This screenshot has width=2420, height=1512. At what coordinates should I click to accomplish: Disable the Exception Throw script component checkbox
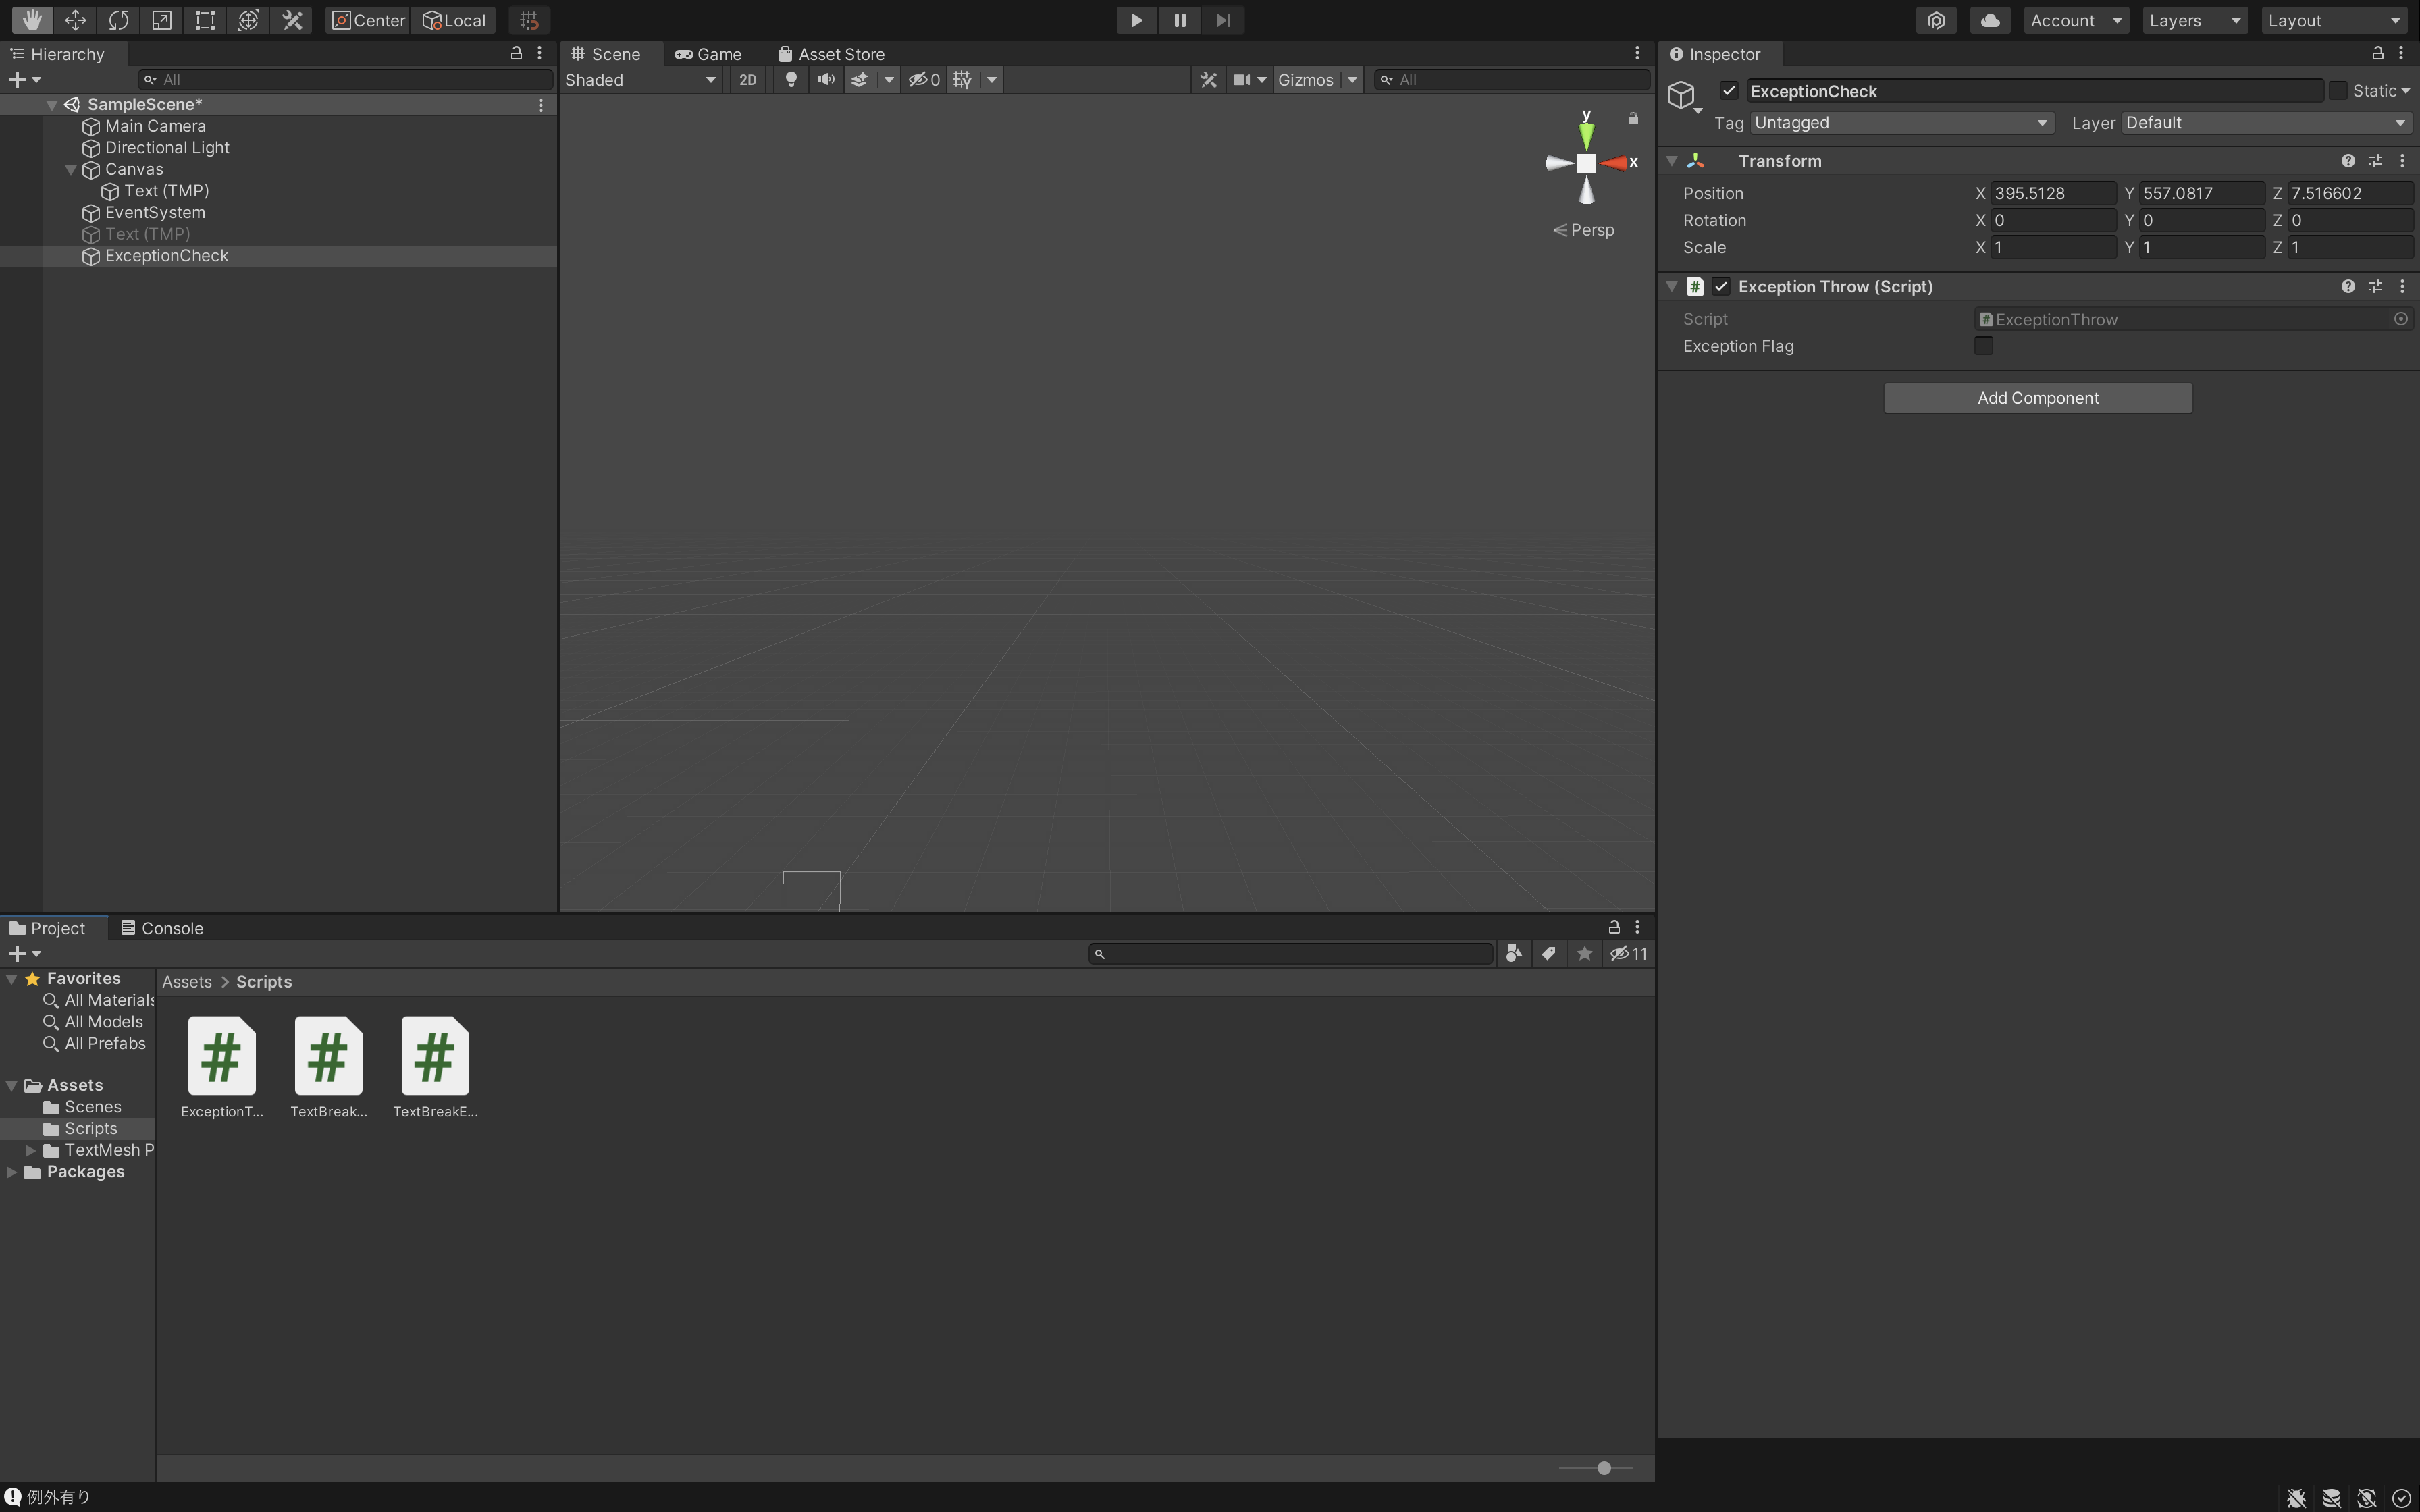1720,287
